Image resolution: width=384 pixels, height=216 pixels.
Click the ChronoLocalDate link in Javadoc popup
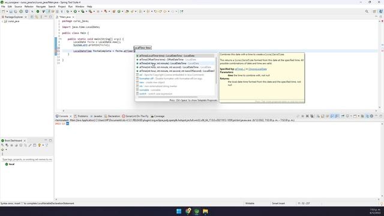tap(257, 69)
